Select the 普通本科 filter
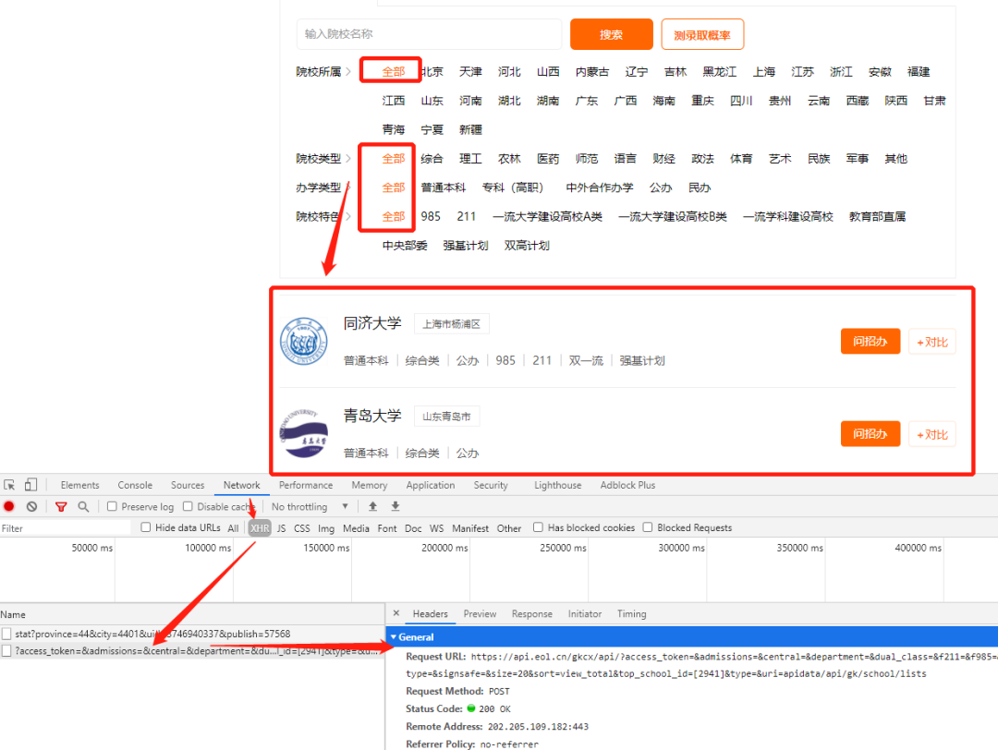The image size is (998, 750). [x=444, y=187]
